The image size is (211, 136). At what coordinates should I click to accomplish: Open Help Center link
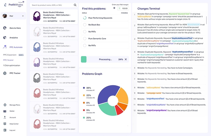[x=14, y=124]
